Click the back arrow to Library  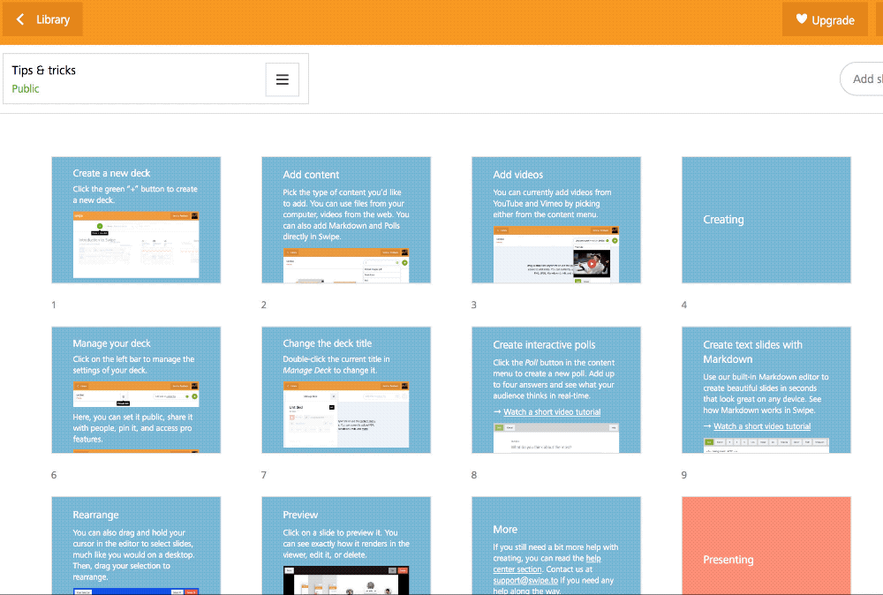tap(42, 19)
